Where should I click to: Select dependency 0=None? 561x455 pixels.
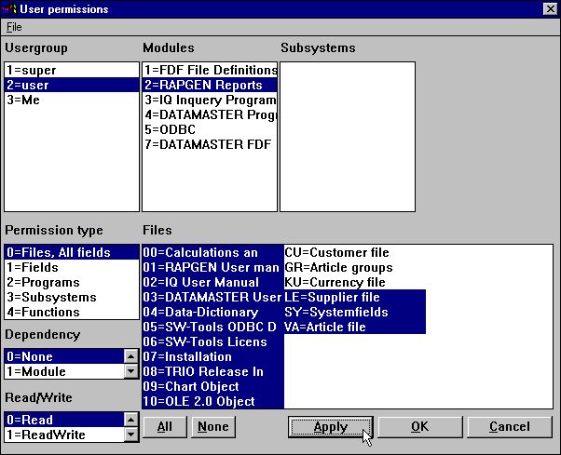click(x=64, y=356)
